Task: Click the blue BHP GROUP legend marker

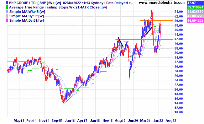Action: click(7, 3)
